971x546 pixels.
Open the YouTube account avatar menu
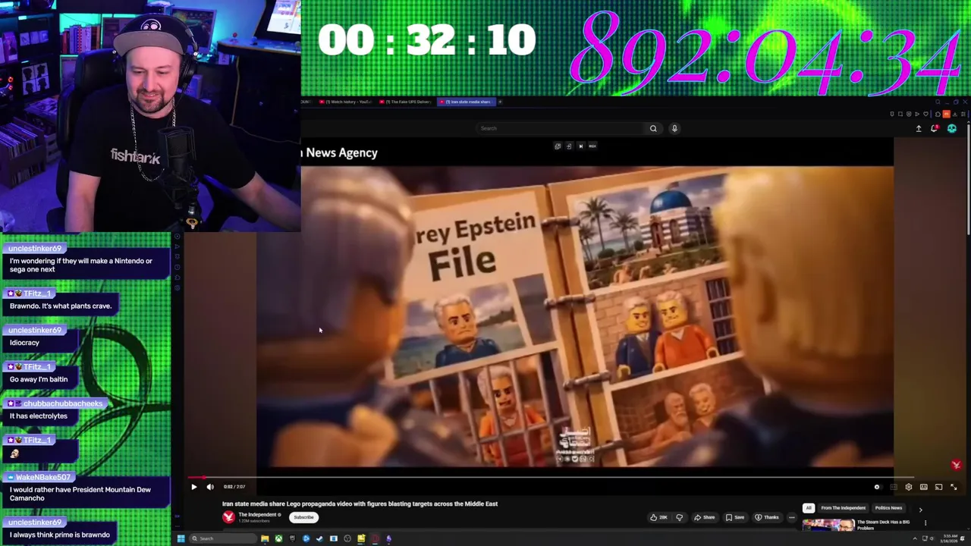pos(952,128)
